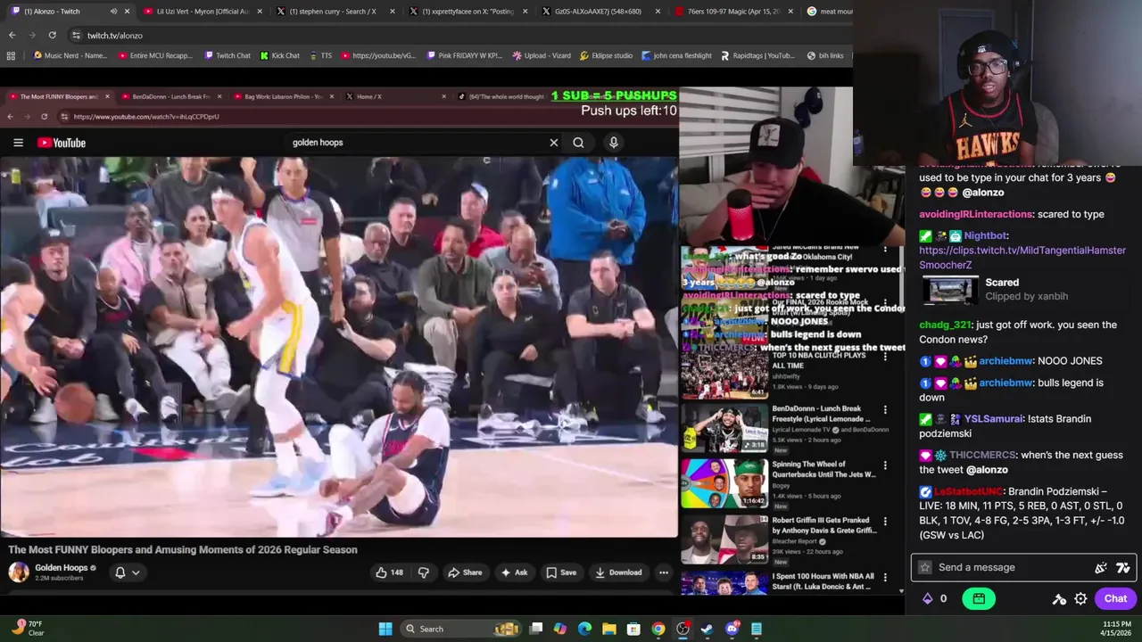Open options for Robert Griffin III Gets Pranked
Screen dimensions: 1142x642
click(x=885, y=521)
